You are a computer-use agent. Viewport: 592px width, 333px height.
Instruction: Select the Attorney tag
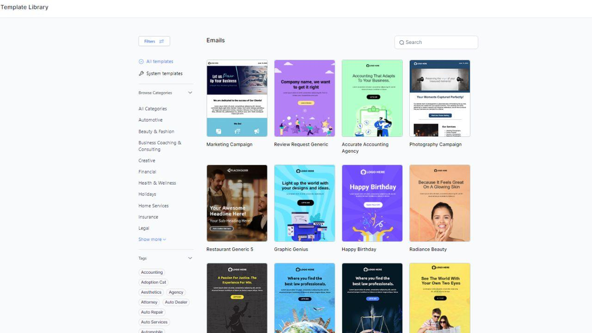149,302
